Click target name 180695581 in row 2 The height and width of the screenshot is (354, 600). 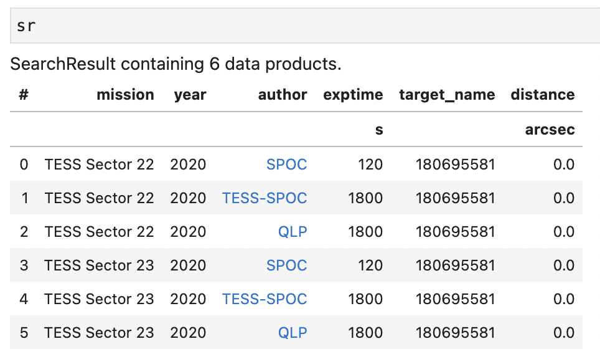coord(456,232)
